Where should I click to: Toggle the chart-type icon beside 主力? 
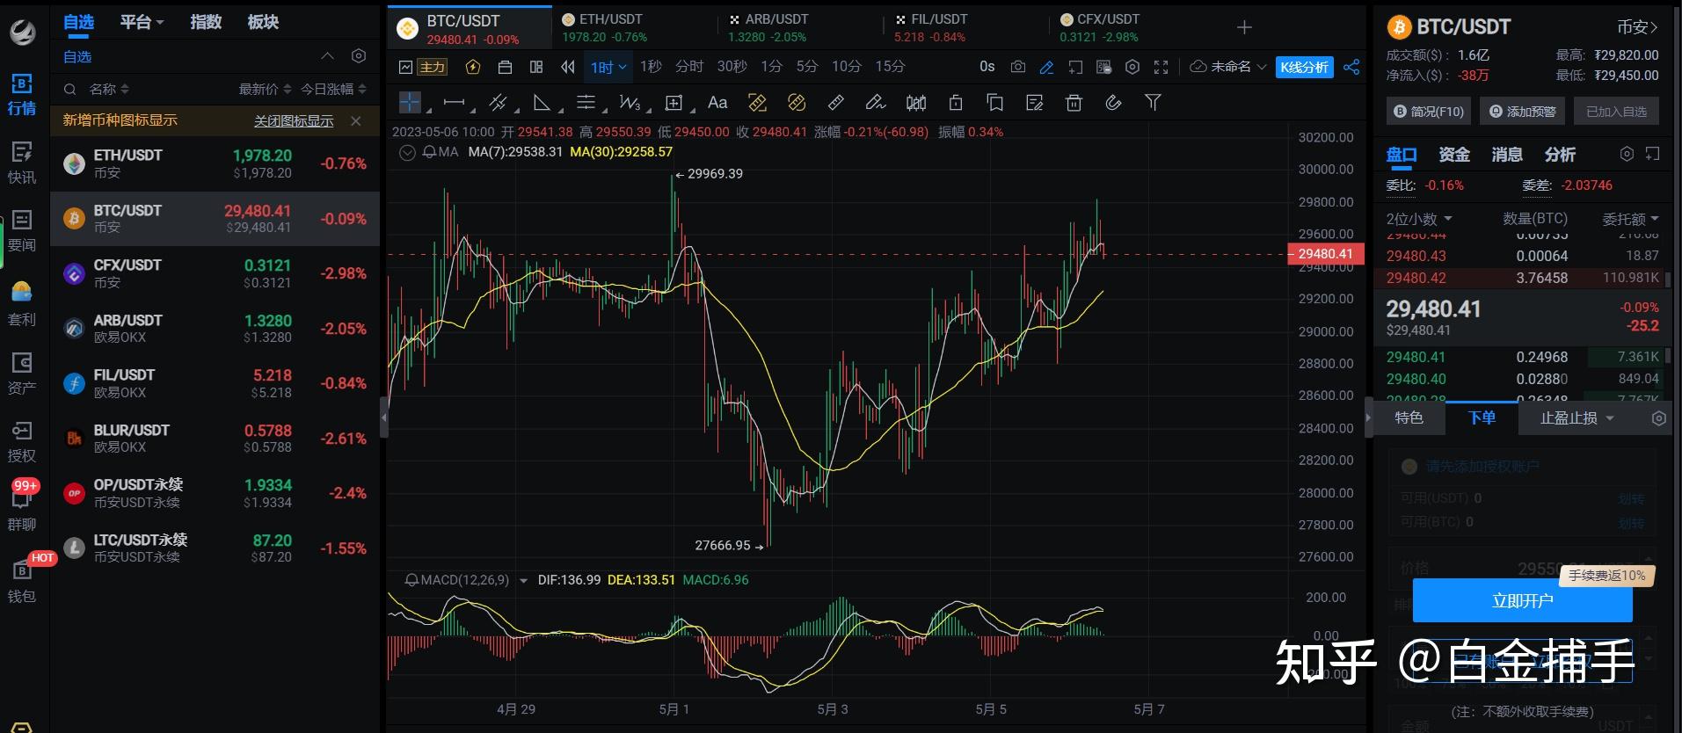405,67
